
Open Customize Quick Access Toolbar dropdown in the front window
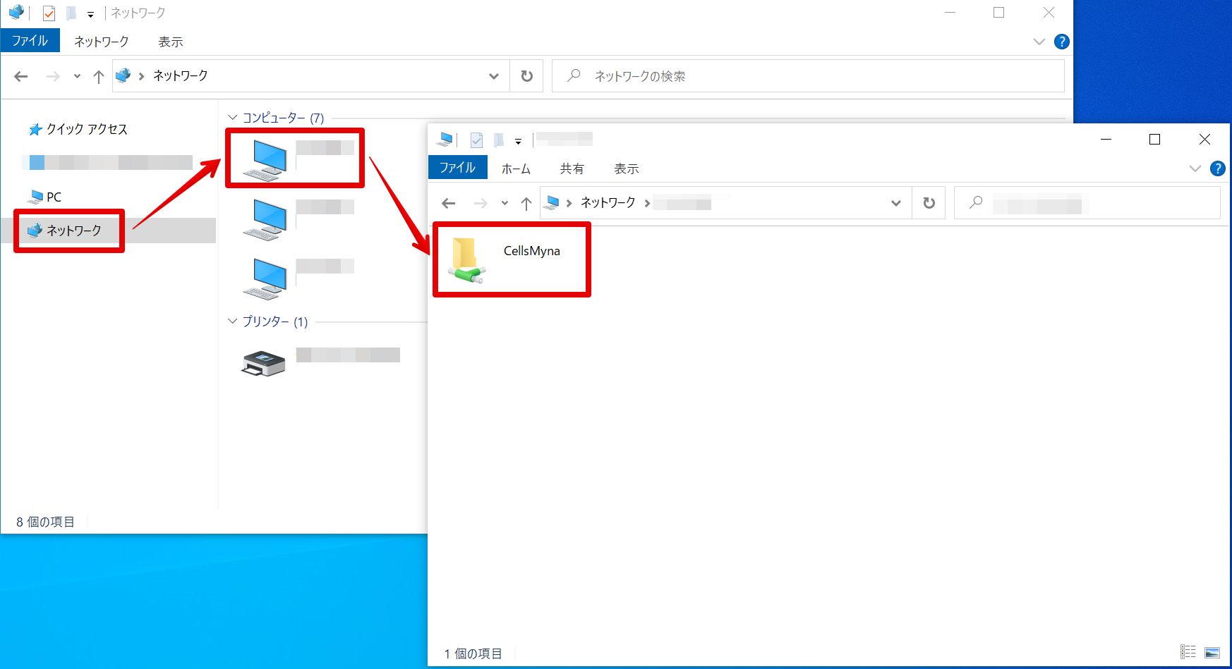point(518,141)
